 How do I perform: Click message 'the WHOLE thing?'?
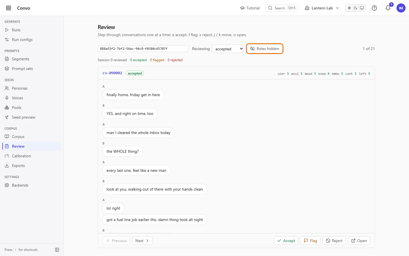tap(122, 151)
